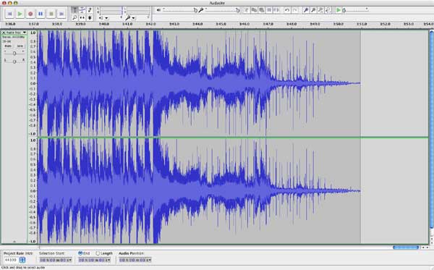Click the Fit Selection in window icon

click(x=320, y=10)
